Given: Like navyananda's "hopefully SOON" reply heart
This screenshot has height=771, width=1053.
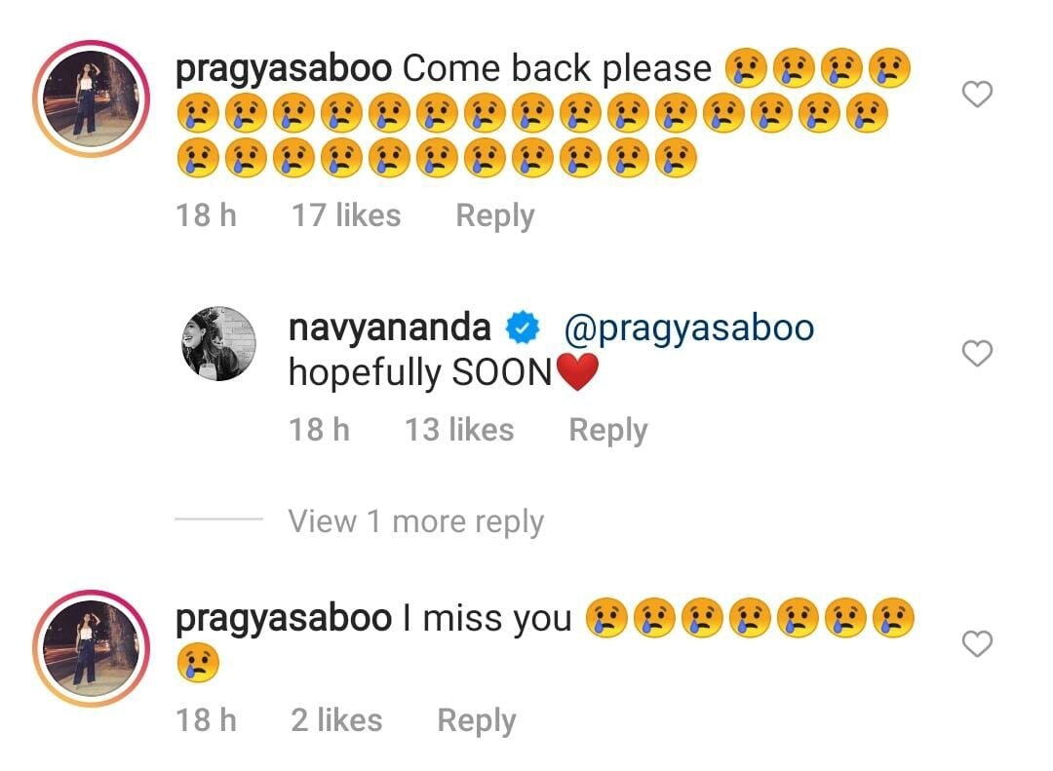Looking at the screenshot, I should (x=977, y=353).
